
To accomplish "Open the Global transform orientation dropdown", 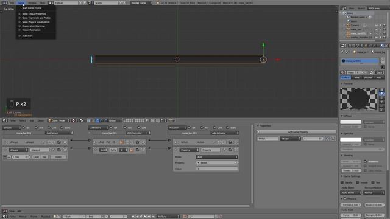I will pyautogui.click(x=115, y=120).
